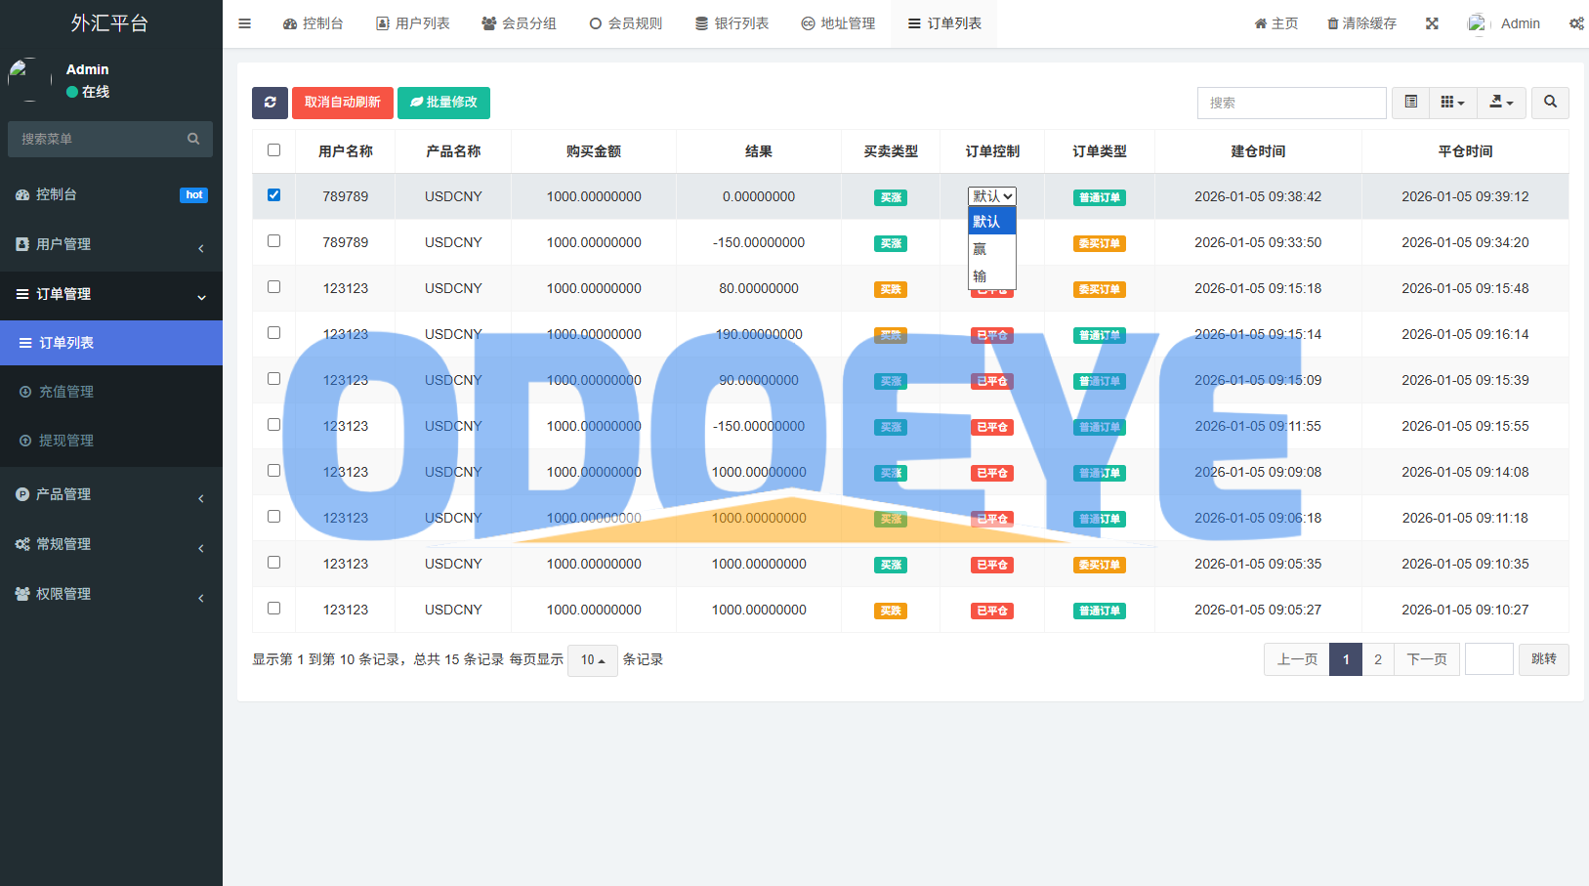Click the 批量修改 button
The width and height of the screenshot is (1589, 886).
(x=443, y=103)
